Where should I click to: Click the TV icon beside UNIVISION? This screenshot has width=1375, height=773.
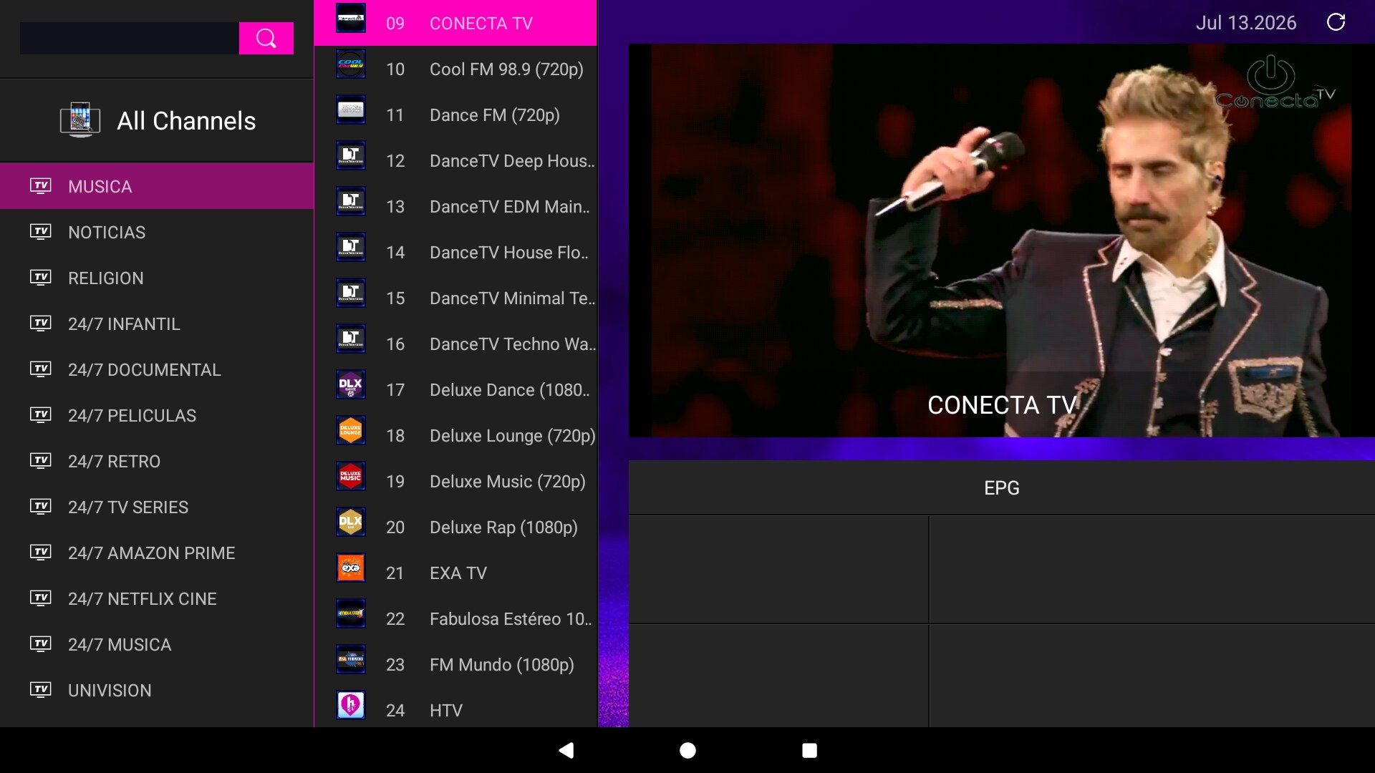coord(41,690)
